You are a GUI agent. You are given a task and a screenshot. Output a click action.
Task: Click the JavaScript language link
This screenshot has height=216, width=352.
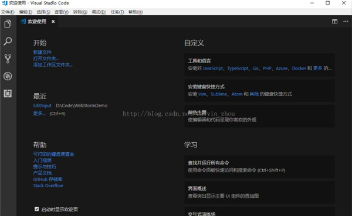click(x=213, y=68)
